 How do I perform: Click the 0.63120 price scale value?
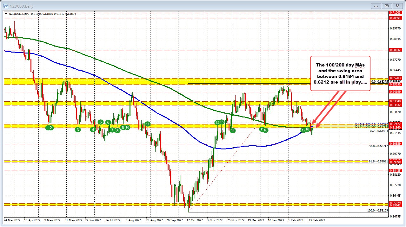(396, 112)
